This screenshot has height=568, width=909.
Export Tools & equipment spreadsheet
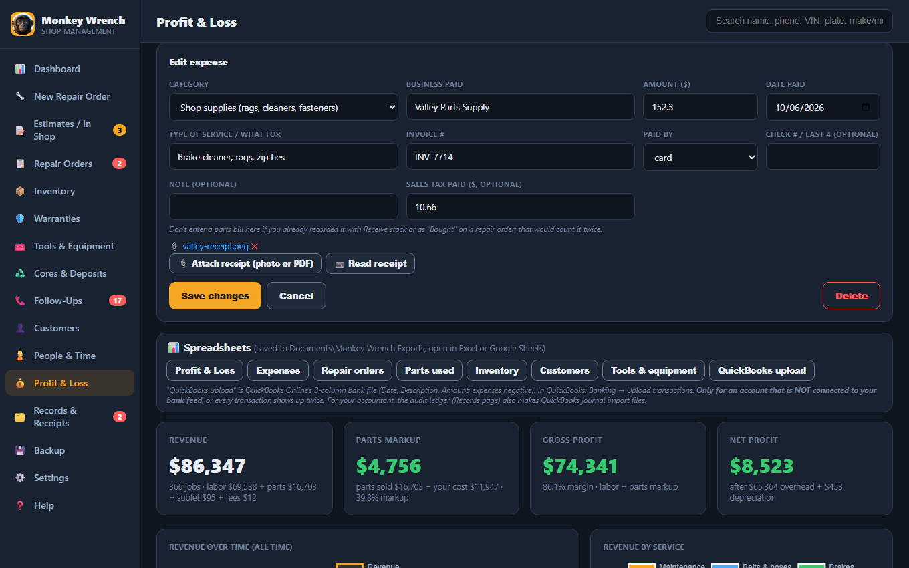(x=654, y=370)
